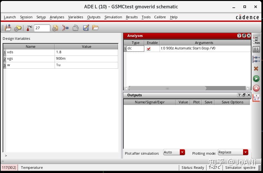This screenshot has height=173, width=263.
Task: Open the Outputs menu
Action: (x=94, y=17)
